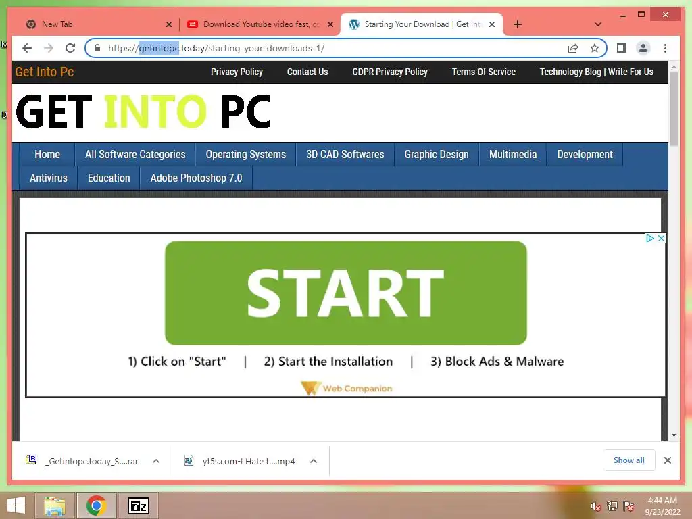Open the Get Into Pc header link
This screenshot has width=692, height=519.
pyautogui.click(x=44, y=72)
